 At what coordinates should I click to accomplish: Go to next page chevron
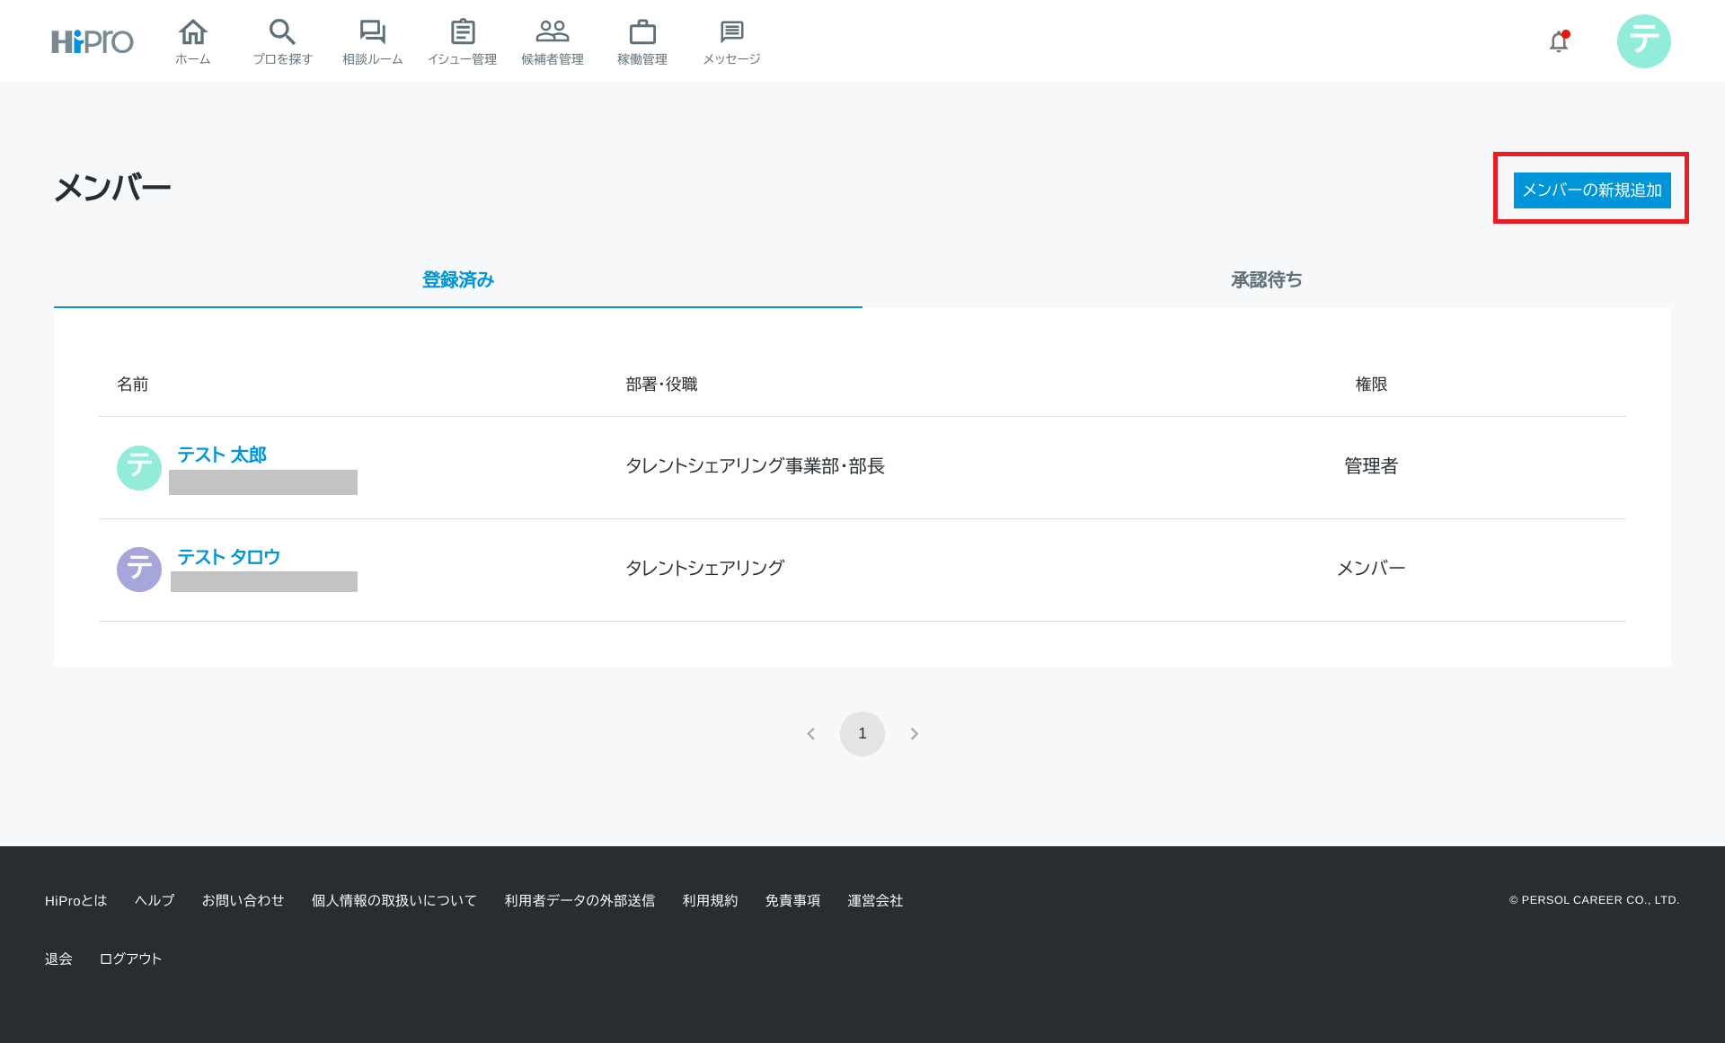914,734
